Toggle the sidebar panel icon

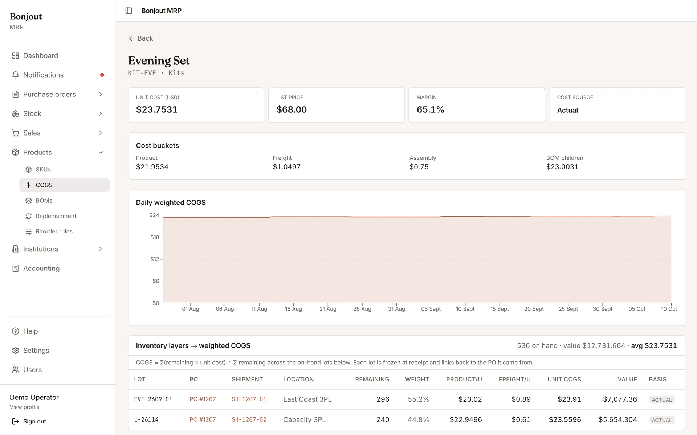pos(129,11)
